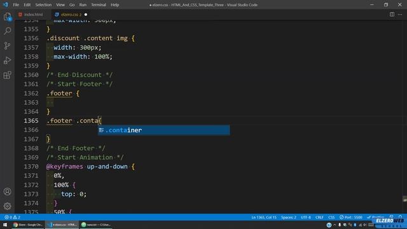The image size is (407, 229).
Task: Click Ln 1365, Col 15 in status bar
Action: [264, 218]
